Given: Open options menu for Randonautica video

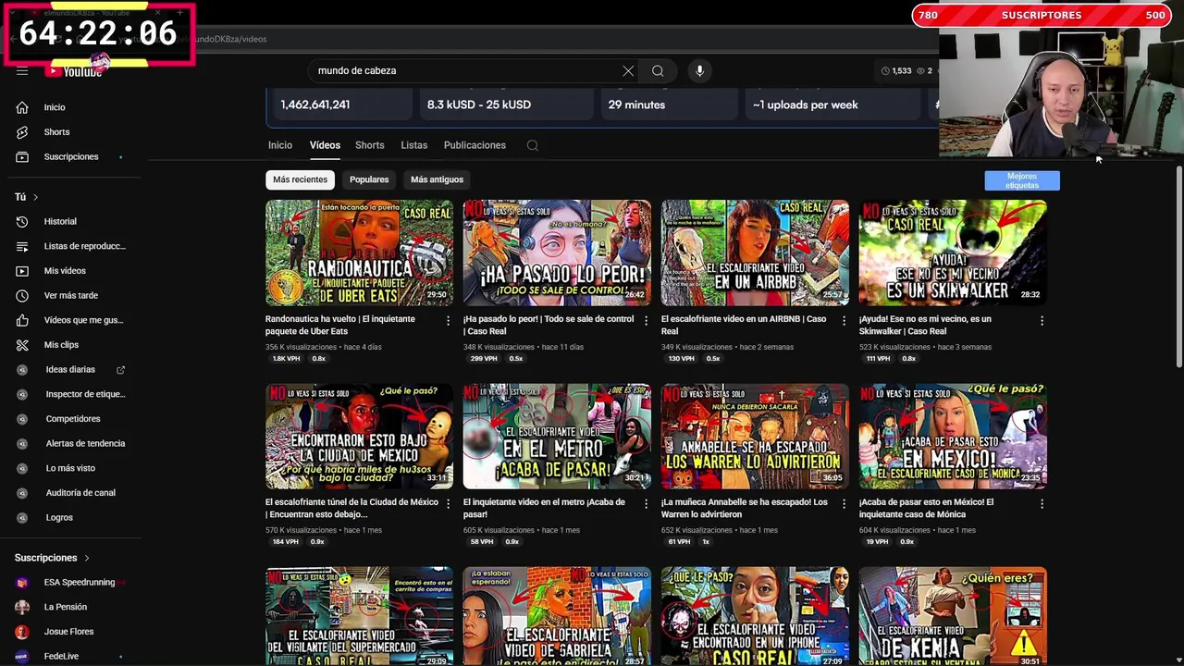Looking at the screenshot, I should (x=448, y=321).
